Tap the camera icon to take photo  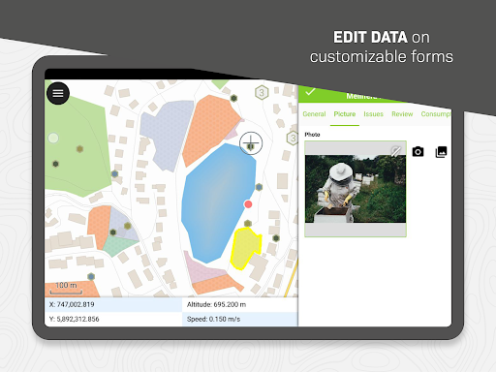pos(418,151)
